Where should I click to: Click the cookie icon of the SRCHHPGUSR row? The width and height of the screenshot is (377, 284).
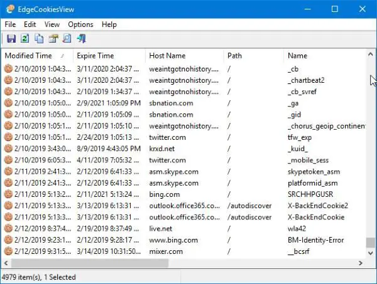8,194
